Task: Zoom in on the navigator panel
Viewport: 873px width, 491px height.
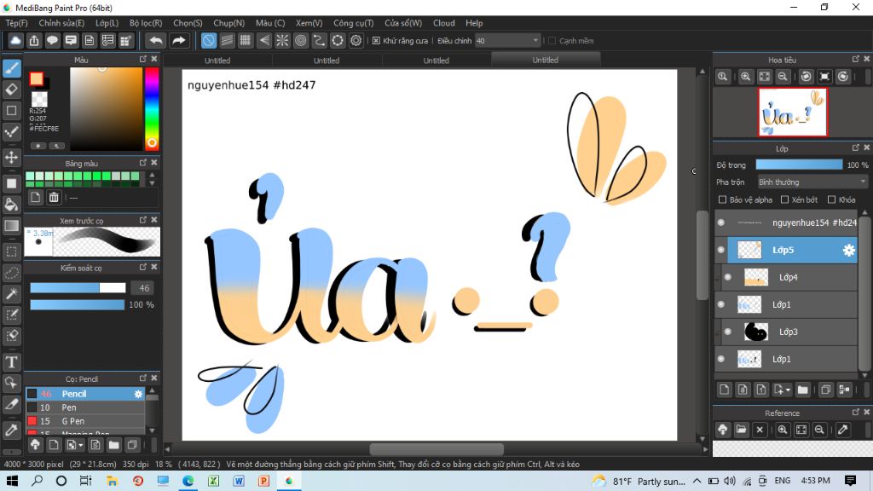Action: point(745,77)
